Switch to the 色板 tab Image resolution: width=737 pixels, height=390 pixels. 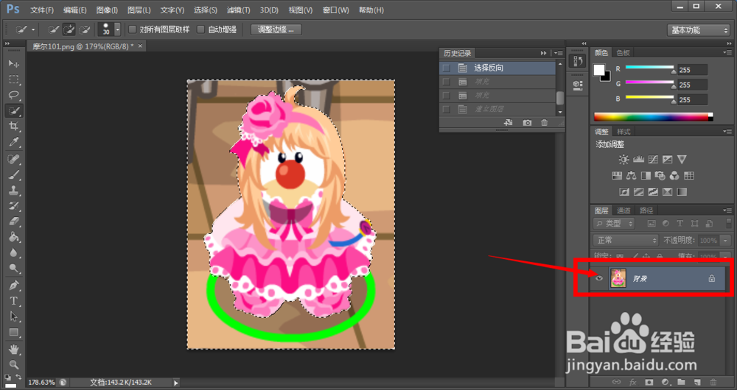pyautogui.click(x=624, y=53)
